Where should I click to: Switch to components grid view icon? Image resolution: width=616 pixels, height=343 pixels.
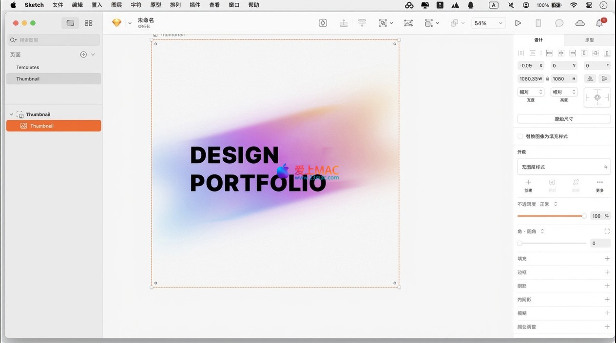[x=88, y=23]
